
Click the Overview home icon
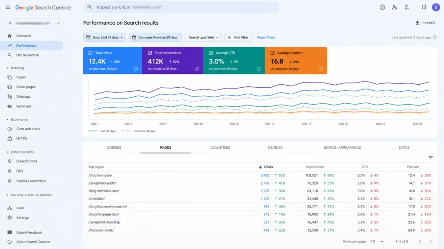click(10, 36)
